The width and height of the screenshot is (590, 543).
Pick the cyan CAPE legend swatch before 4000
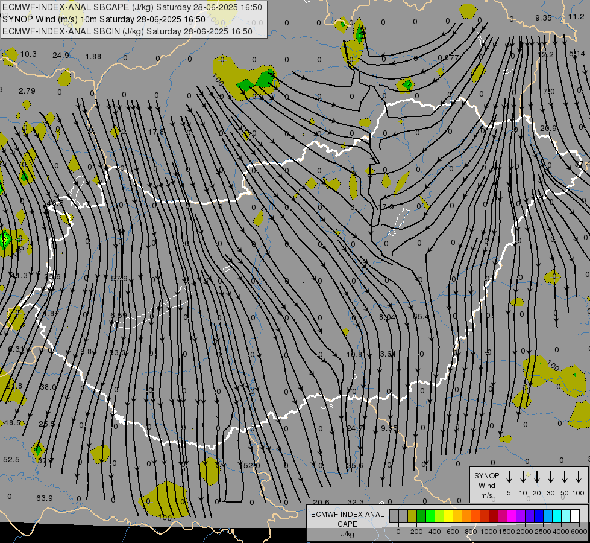click(556, 516)
